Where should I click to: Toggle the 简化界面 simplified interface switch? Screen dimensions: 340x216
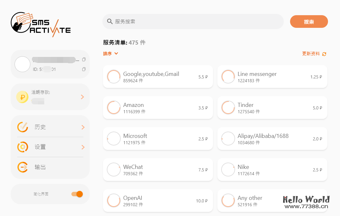click(77, 194)
